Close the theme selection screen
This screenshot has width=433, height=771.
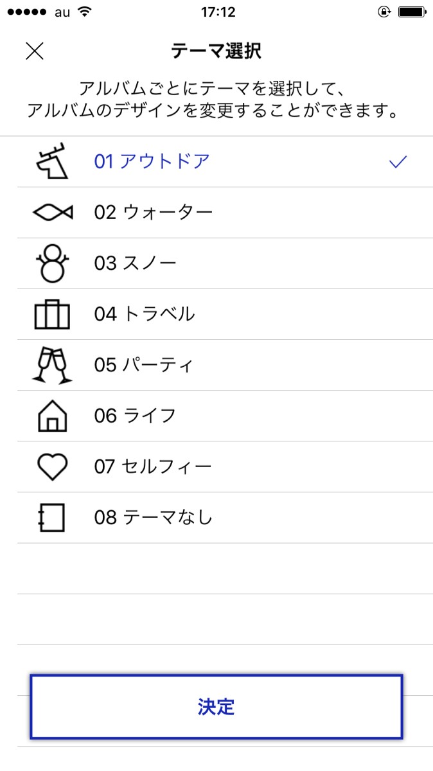coord(34,51)
